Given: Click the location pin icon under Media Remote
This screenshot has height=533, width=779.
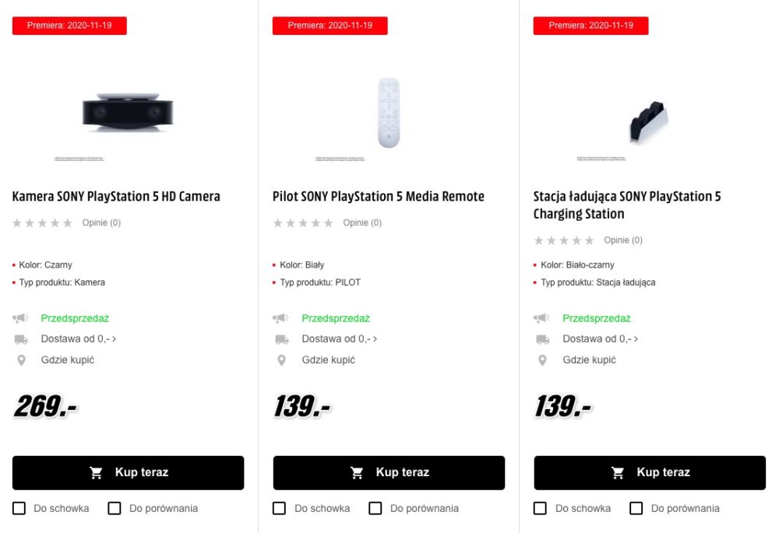Looking at the screenshot, I should (x=282, y=360).
